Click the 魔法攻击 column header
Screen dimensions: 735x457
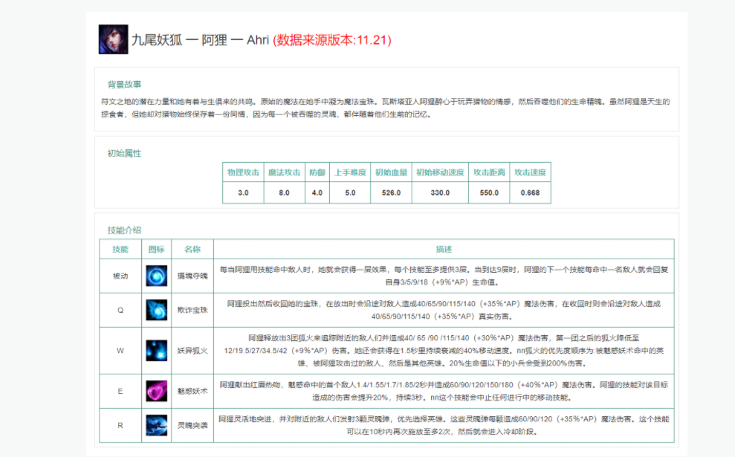pos(284,172)
